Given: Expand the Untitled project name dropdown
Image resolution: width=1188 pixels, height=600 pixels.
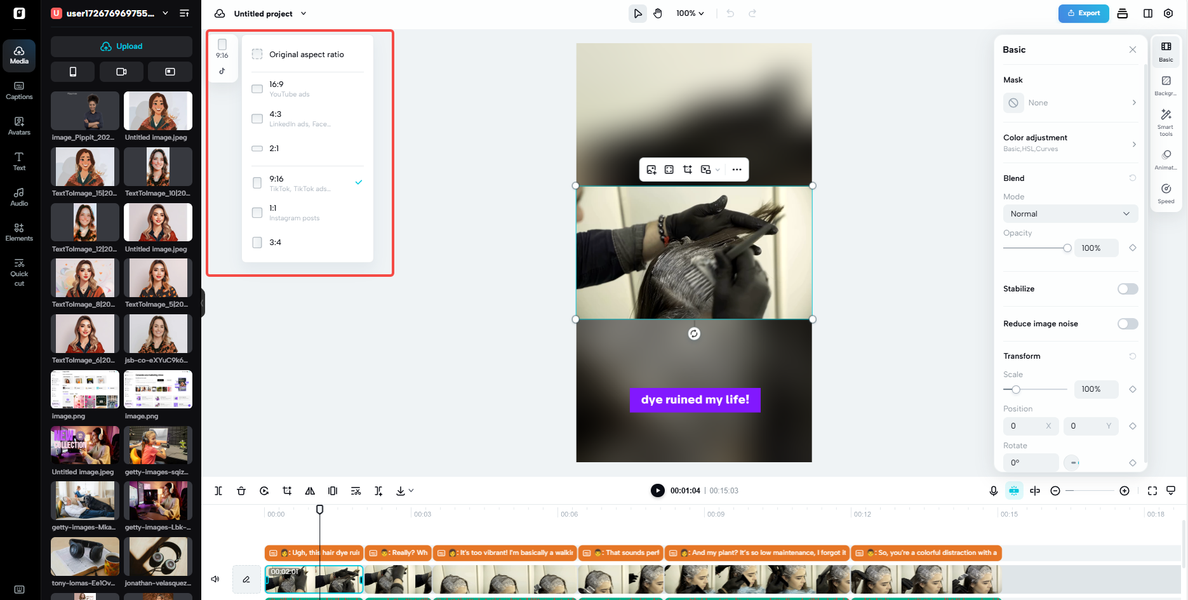Looking at the screenshot, I should pyautogui.click(x=304, y=13).
